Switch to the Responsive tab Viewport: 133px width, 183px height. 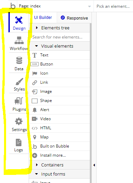click(x=74, y=18)
